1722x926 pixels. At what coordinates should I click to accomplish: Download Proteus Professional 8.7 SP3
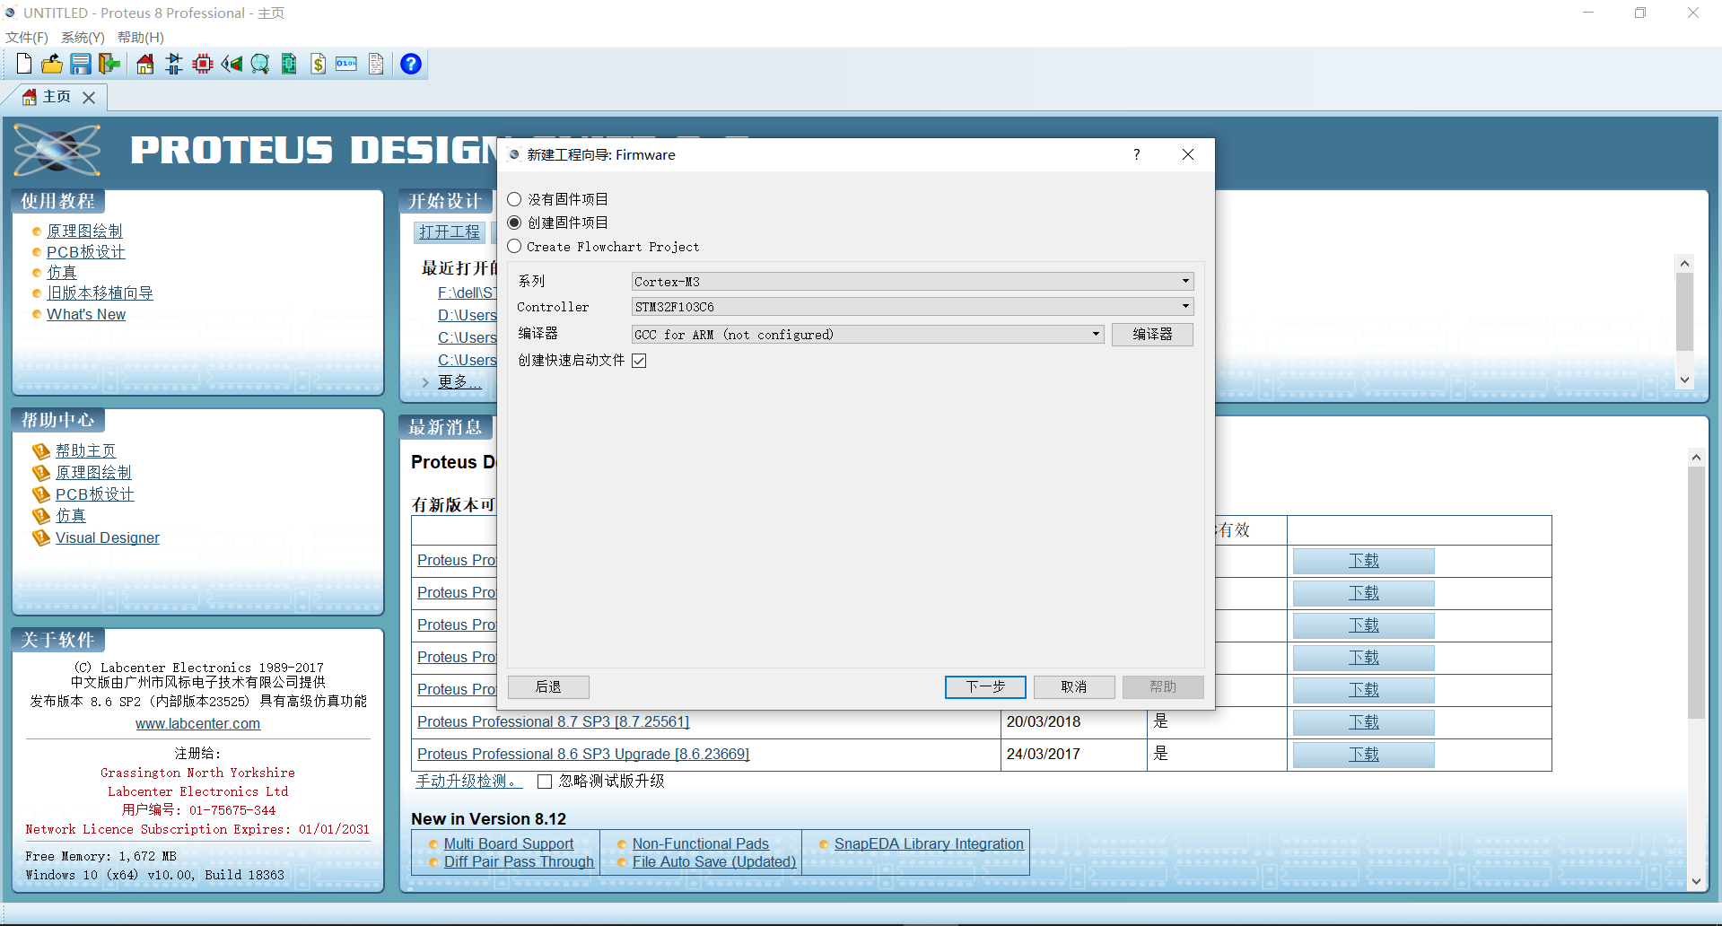(x=1362, y=722)
